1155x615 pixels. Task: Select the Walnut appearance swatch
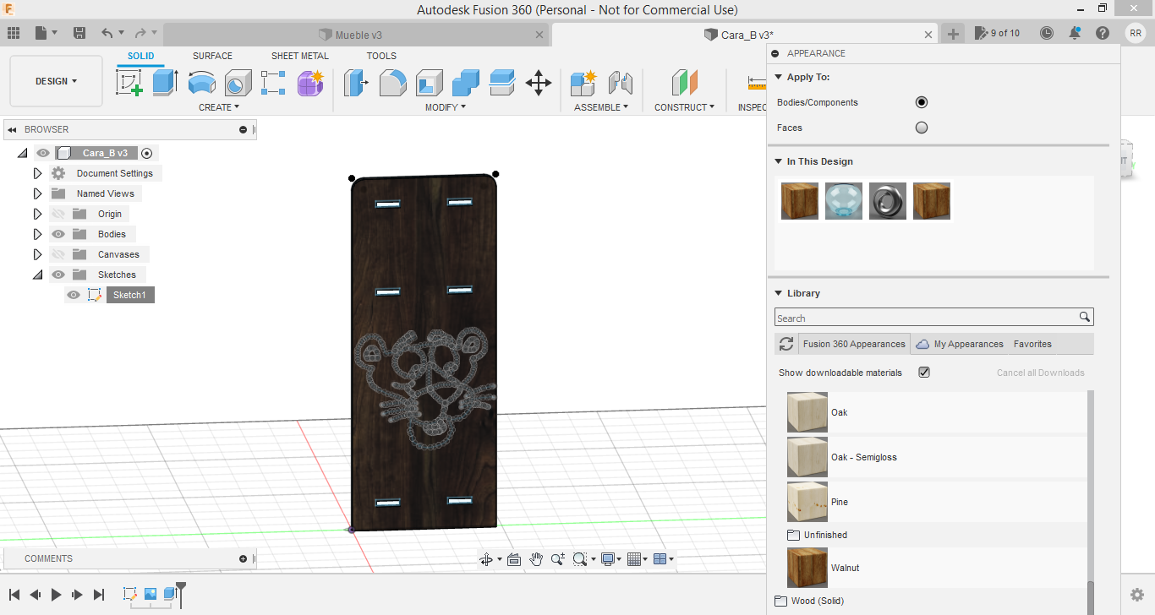click(807, 568)
